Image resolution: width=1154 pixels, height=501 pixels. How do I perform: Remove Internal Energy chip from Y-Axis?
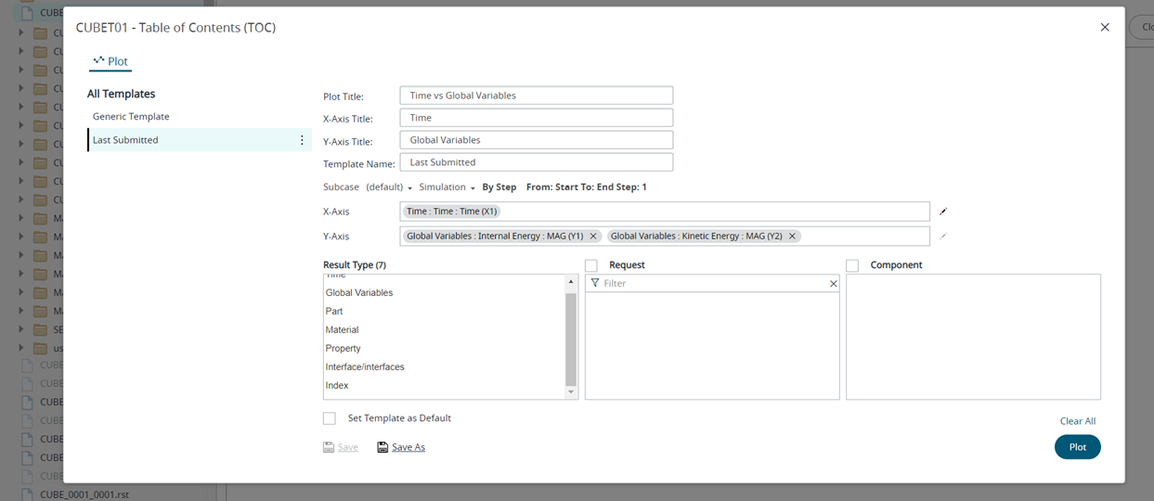(593, 237)
